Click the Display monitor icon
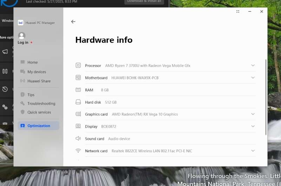 78,126
